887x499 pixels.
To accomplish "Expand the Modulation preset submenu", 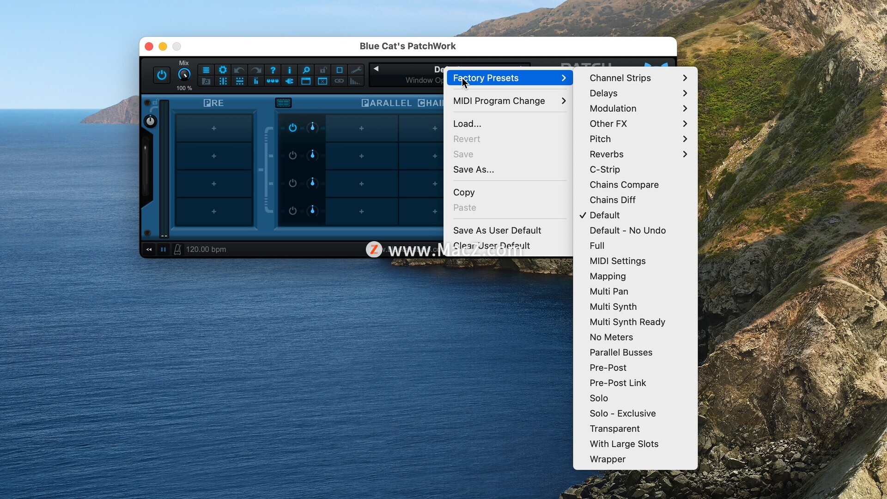I will point(635,109).
